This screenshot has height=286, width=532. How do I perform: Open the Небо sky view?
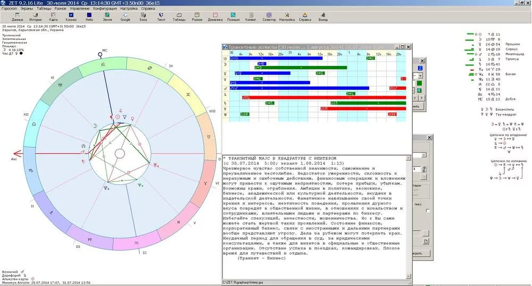(x=89, y=16)
